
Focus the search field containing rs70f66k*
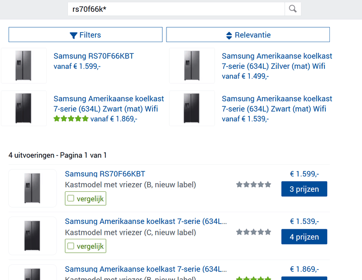[x=176, y=9]
